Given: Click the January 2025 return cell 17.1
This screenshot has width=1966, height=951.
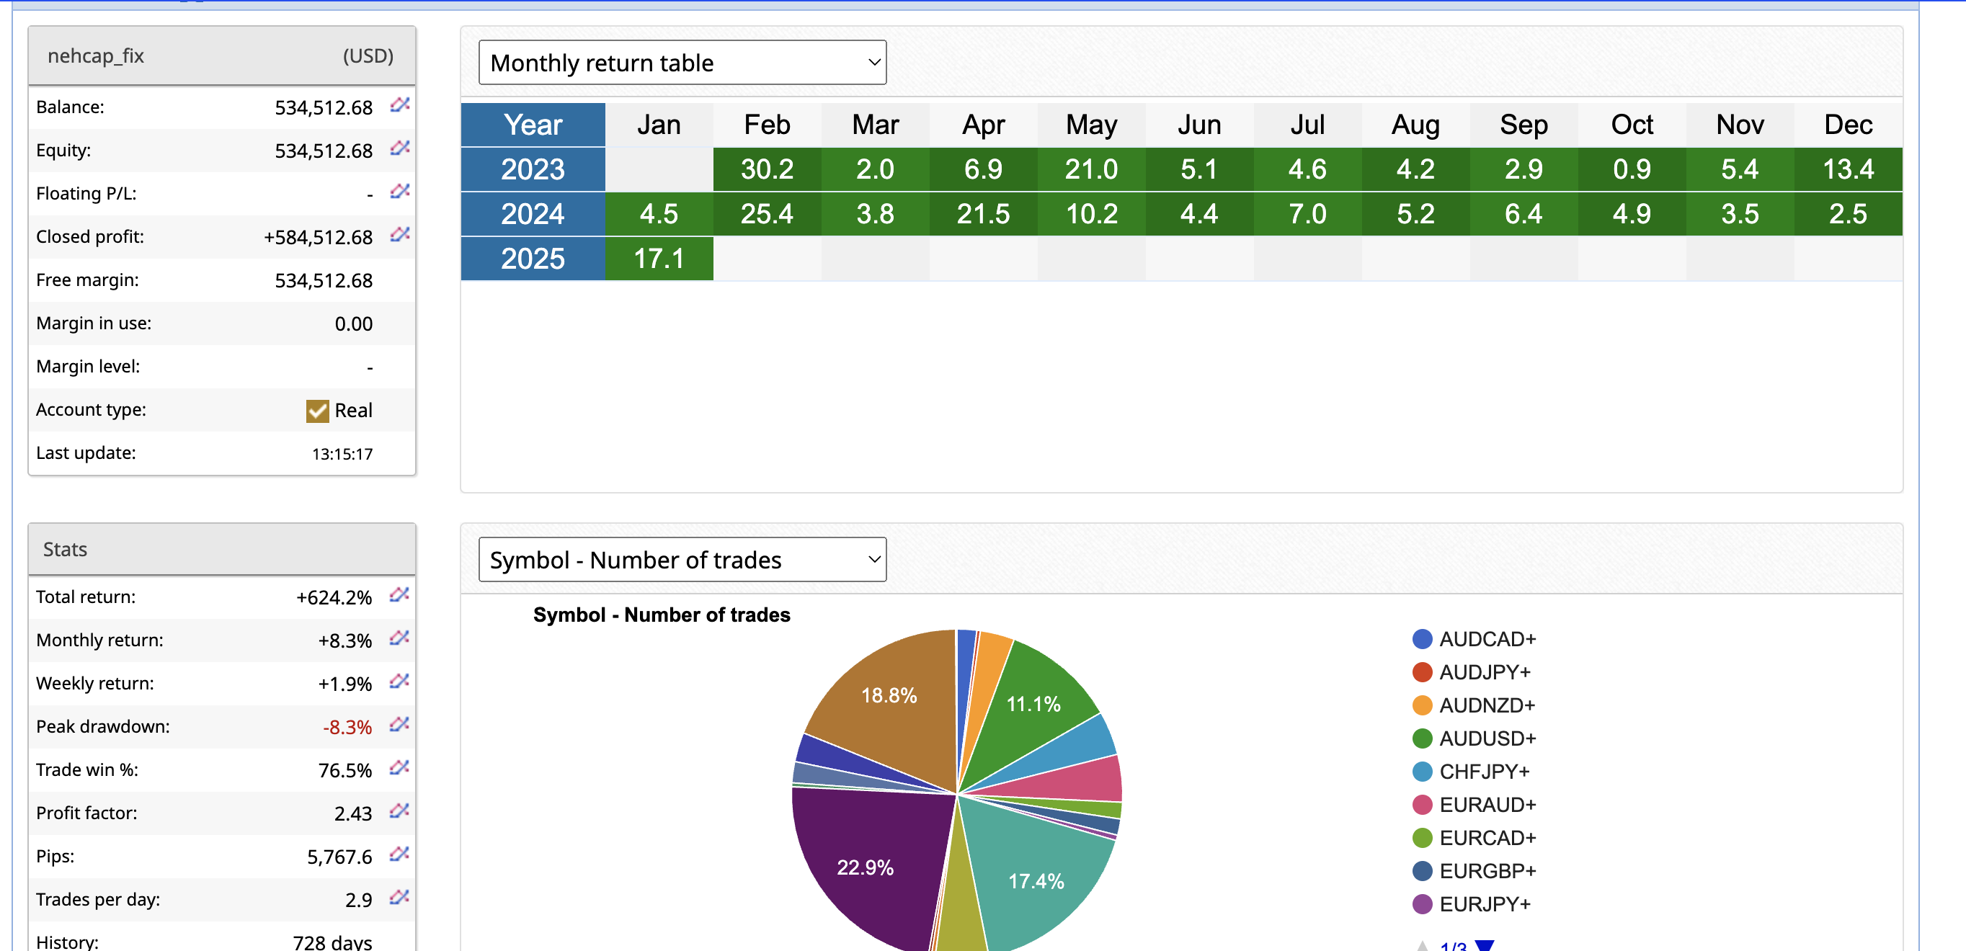Looking at the screenshot, I should 659,259.
